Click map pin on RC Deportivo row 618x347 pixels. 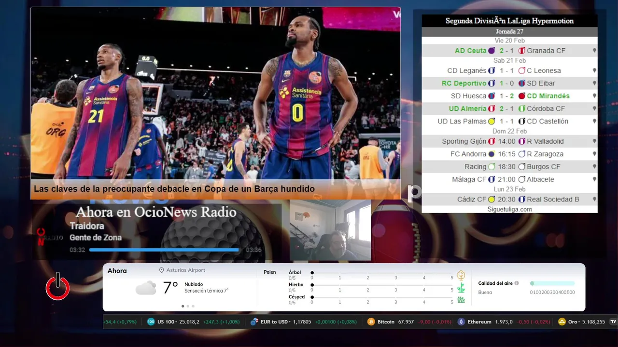click(594, 83)
